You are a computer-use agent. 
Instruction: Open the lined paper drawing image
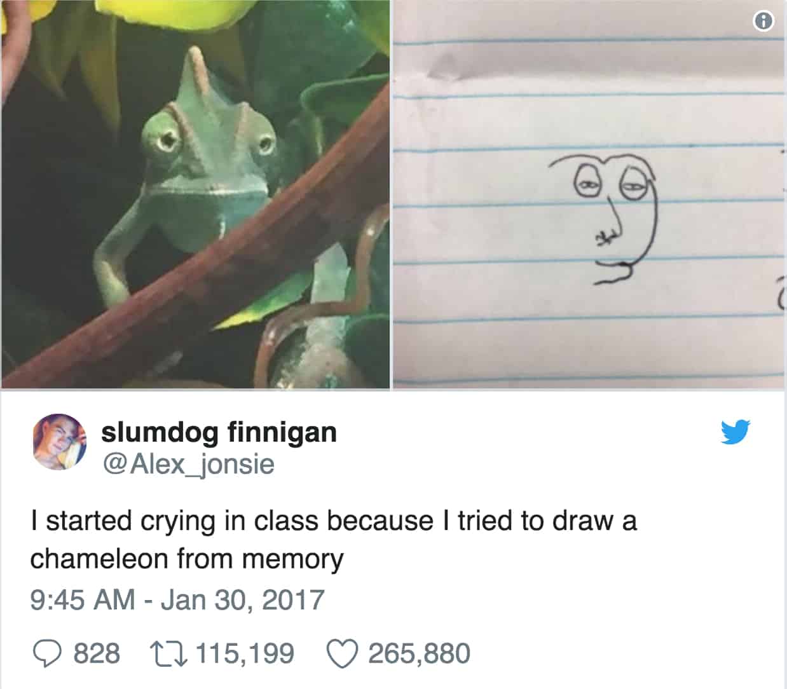(x=590, y=194)
